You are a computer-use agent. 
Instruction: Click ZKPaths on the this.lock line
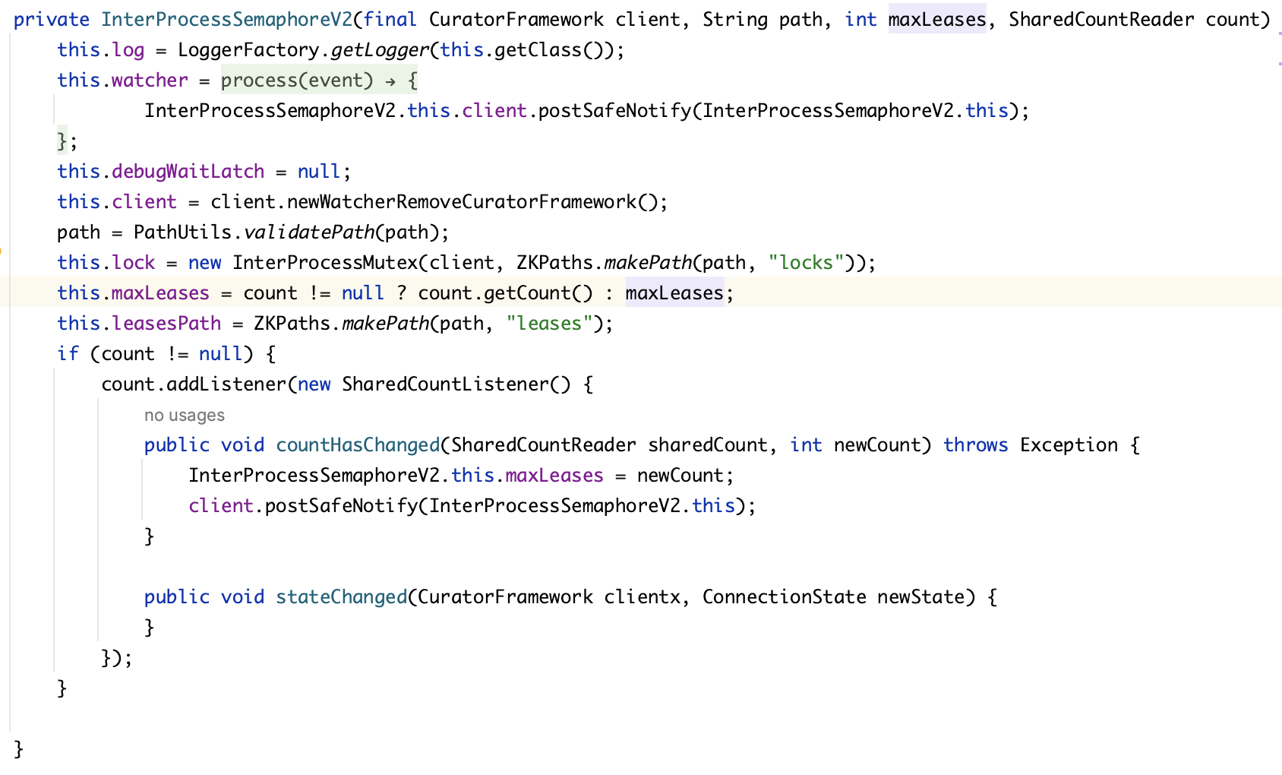click(554, 262)
